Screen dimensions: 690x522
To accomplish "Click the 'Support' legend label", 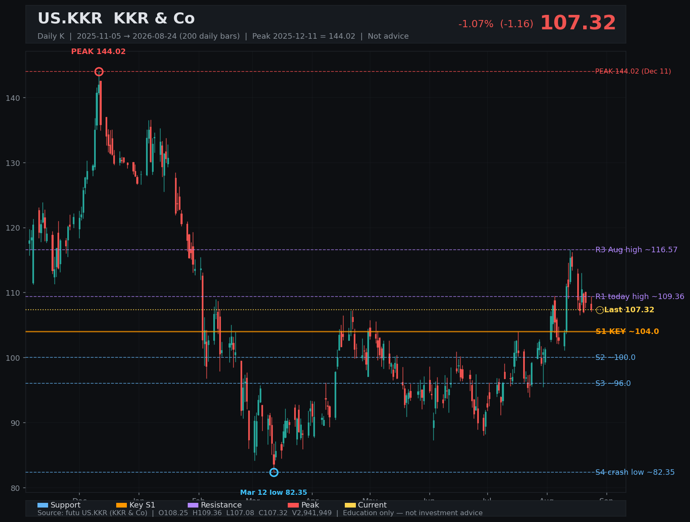I will click(66, 505).
